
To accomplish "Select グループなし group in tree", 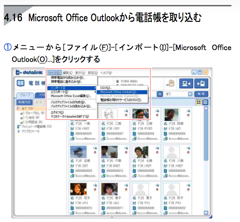I will (35, 113).
